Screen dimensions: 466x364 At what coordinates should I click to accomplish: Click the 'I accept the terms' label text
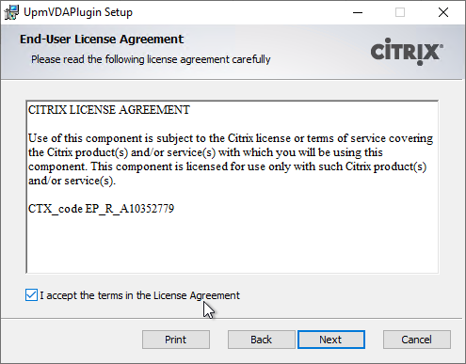tap(139, 295)
